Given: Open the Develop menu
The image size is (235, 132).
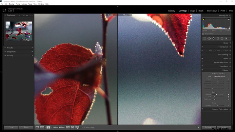Looking at the screenshot, I should (x=11, y=4).
